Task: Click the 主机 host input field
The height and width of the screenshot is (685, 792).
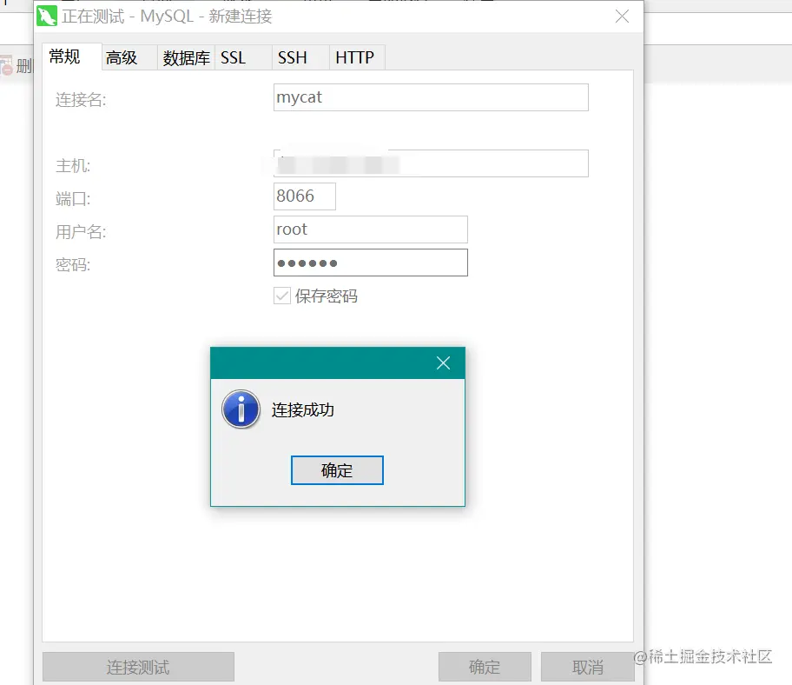Action: tap(431, 163)
